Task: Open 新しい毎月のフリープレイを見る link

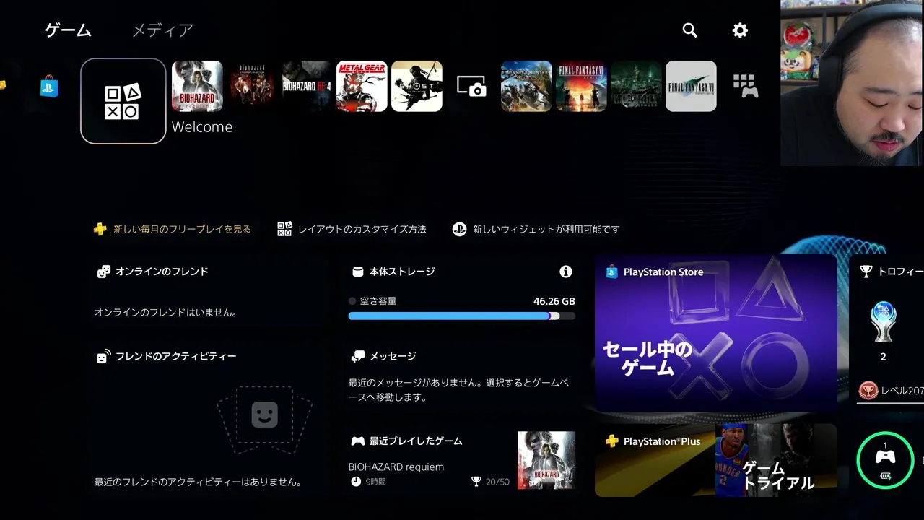Action: click(x=173, y=229)
